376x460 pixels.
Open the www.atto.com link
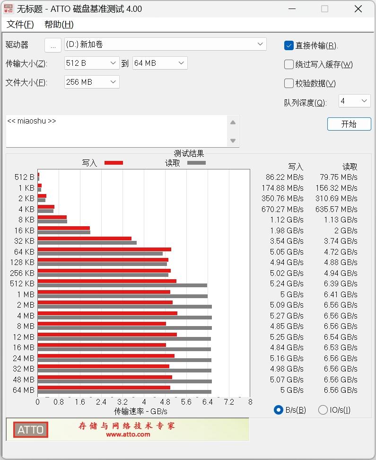point(128,434)
